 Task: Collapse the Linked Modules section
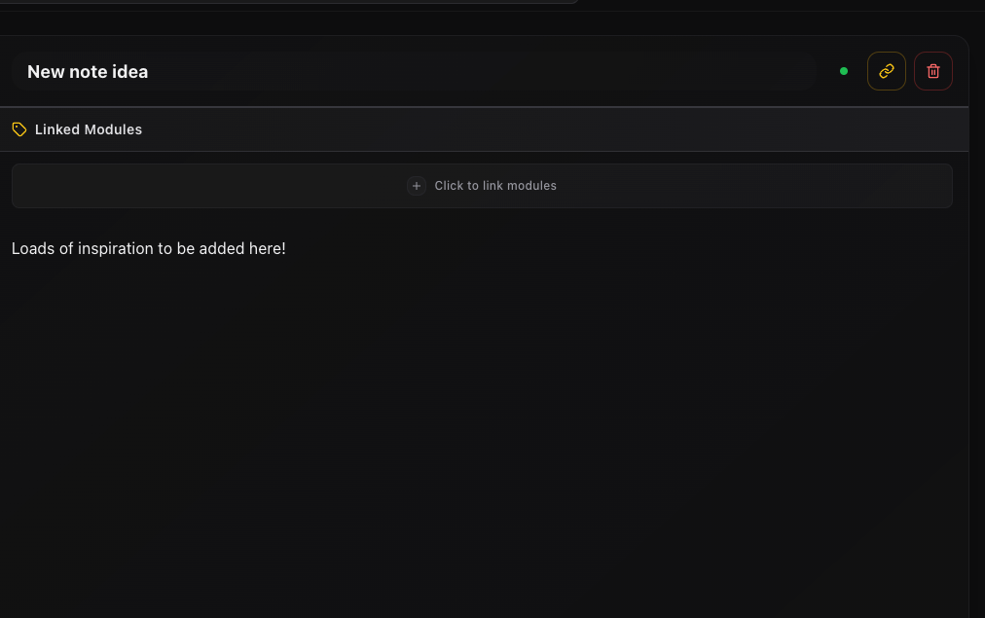point(88,128)
